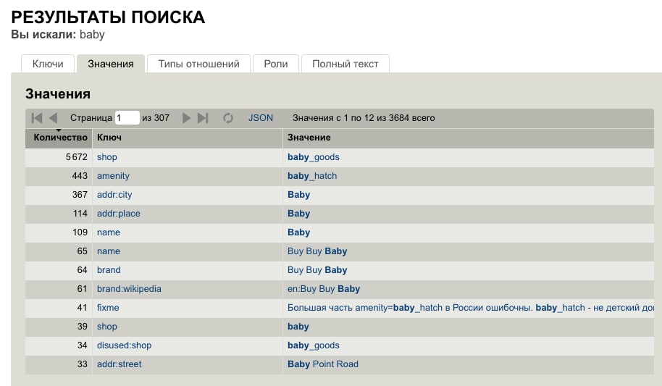Viewport: 662px width, 386px height.
Task: Open the Полный текст tab
Action: (345, 64)
